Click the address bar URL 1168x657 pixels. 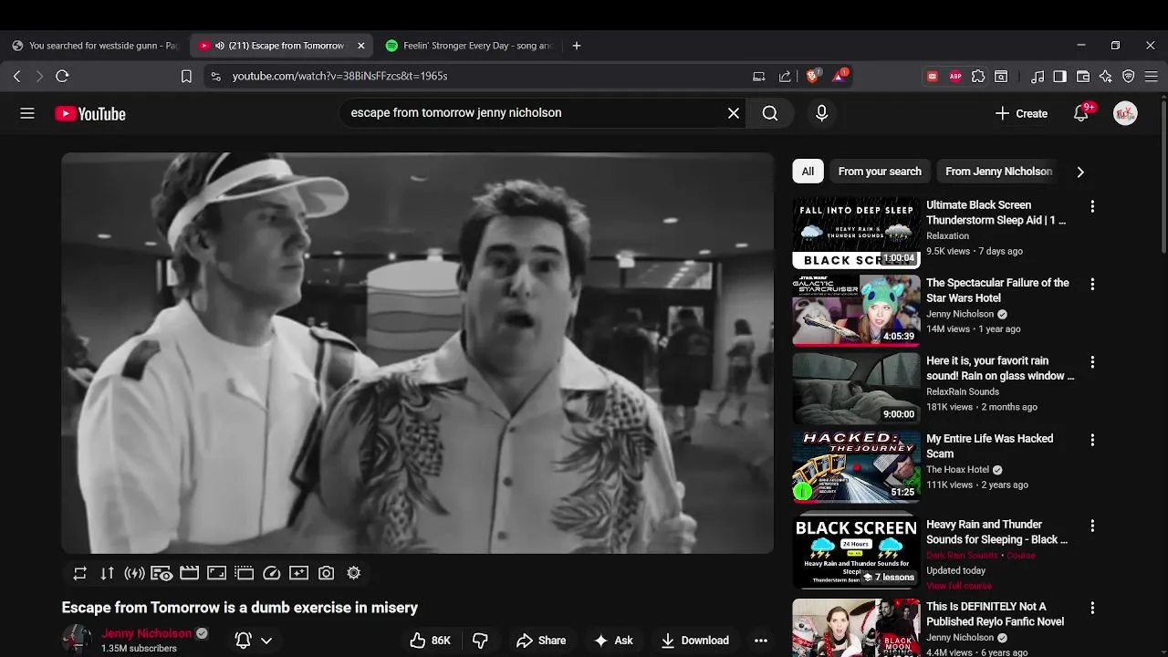[x=339, y=77]
